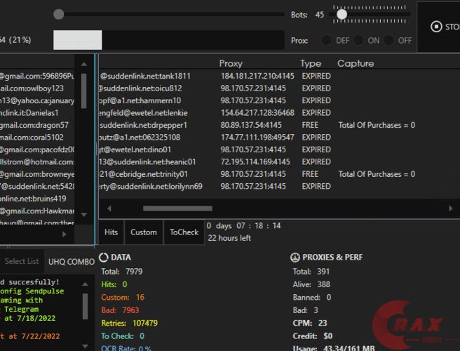Select the DEF proxy mode radio

(327, 41)
